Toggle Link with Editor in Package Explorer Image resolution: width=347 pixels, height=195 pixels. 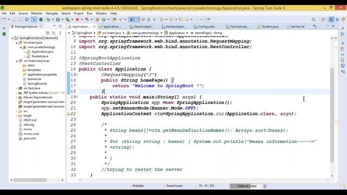53,33
